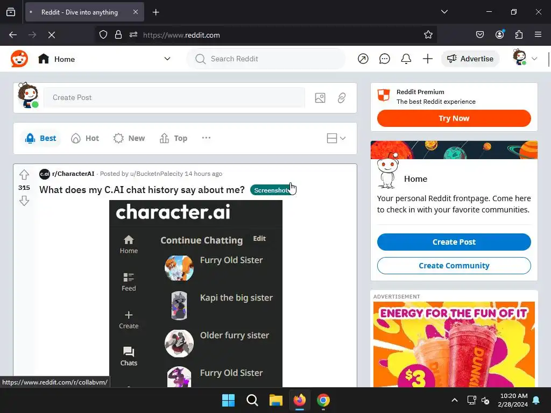The height and width of the screenshot is (413, 551).
Task: Click the taskbar clock and date
Action: coord(513,400)
